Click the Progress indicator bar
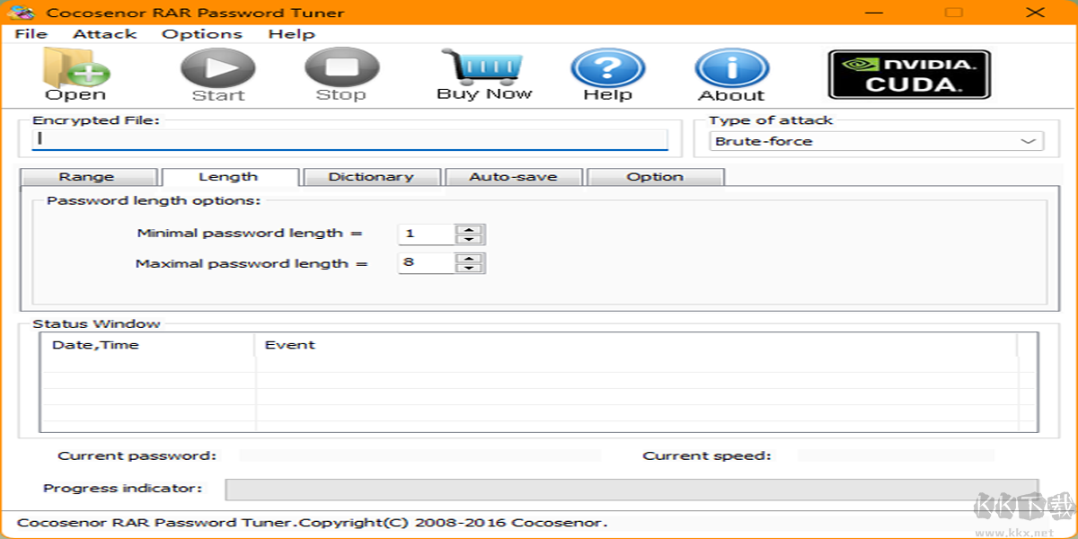The image size is (1078, 539). click(x=632, y=489)
